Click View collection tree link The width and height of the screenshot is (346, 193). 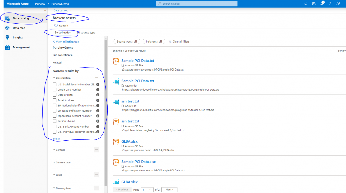coord(66,42)
